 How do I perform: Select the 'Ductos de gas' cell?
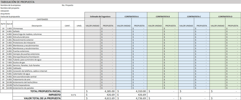click(x=37, y=63)
